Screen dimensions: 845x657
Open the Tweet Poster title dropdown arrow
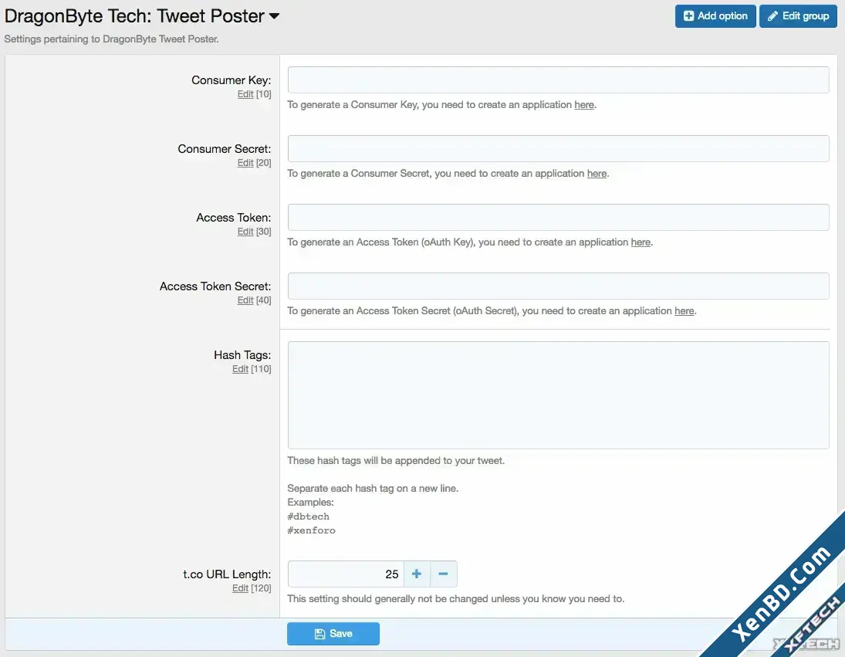point(274,16)
